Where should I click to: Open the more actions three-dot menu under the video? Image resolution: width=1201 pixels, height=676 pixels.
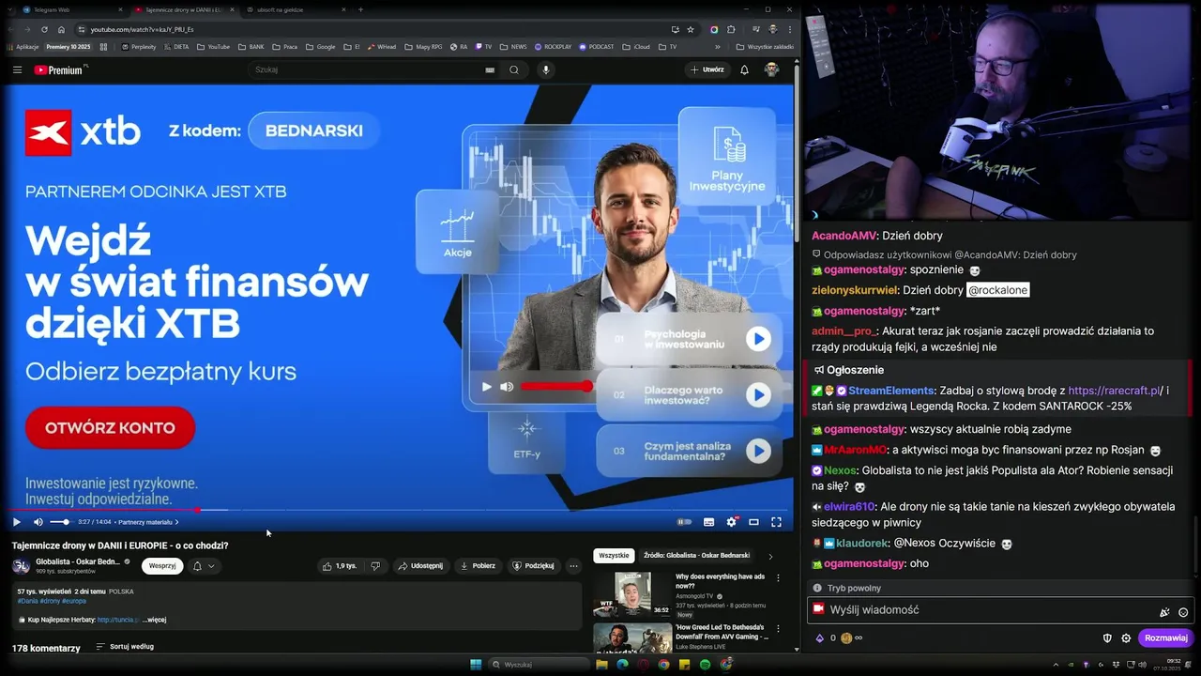573,566
